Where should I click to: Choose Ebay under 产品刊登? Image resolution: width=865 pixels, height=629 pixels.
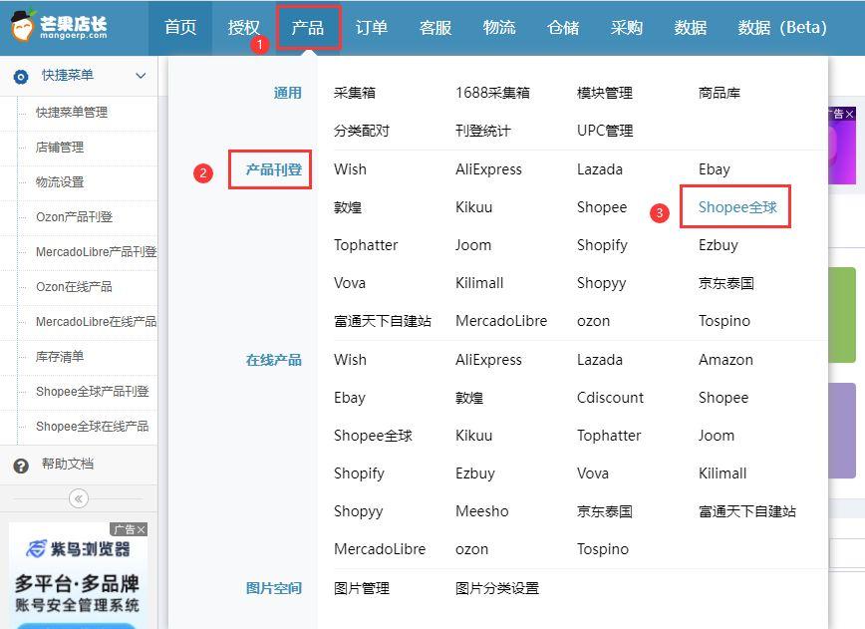pyautogui.click(x=714, y=169)
